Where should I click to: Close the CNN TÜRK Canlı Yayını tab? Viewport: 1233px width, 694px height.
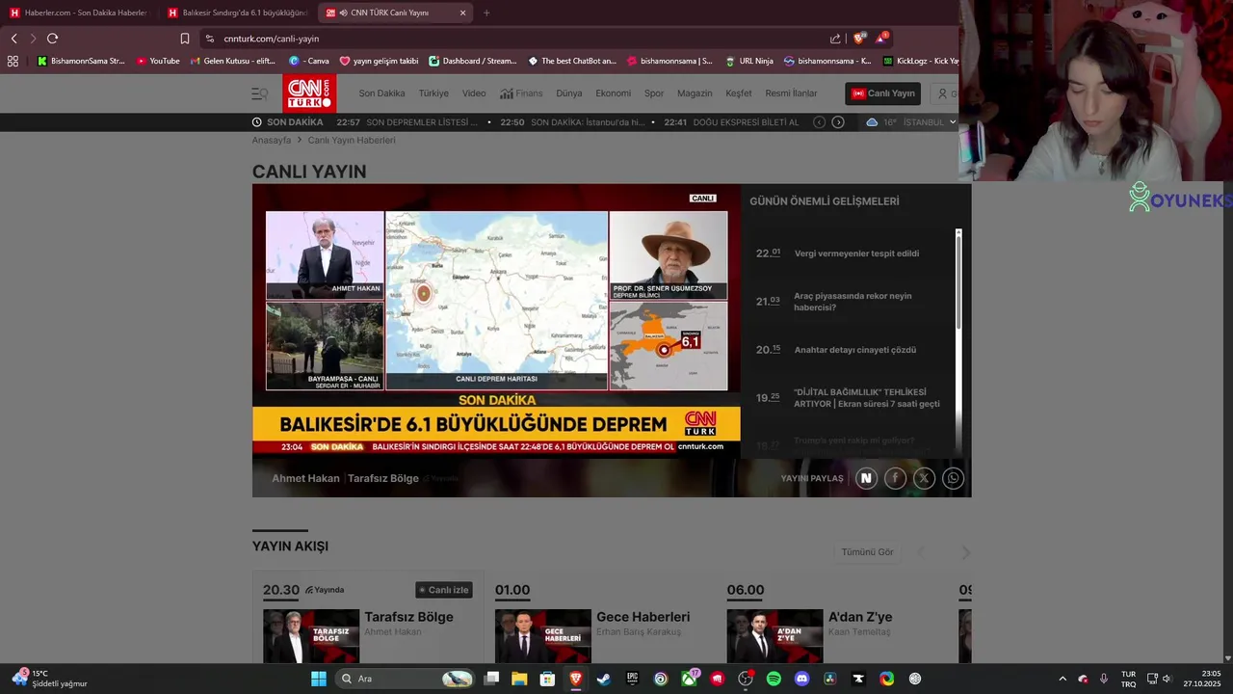point(462,13)
